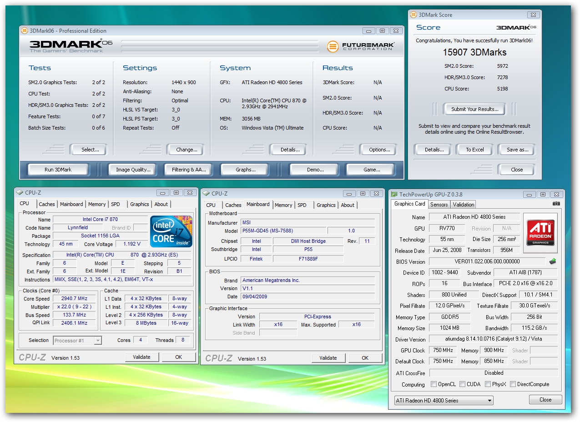Click the BIOS save chip icon in GPU-Z
This screenshot has height=422, width=580.
tap(553, 261)
